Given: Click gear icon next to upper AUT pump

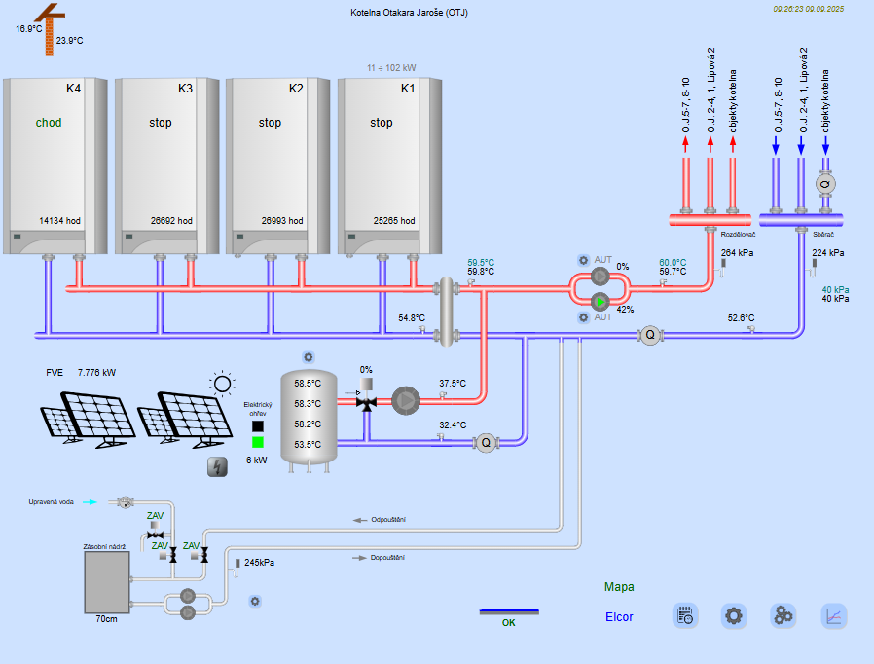Looking at the screenshot, I should click(583, 260).
